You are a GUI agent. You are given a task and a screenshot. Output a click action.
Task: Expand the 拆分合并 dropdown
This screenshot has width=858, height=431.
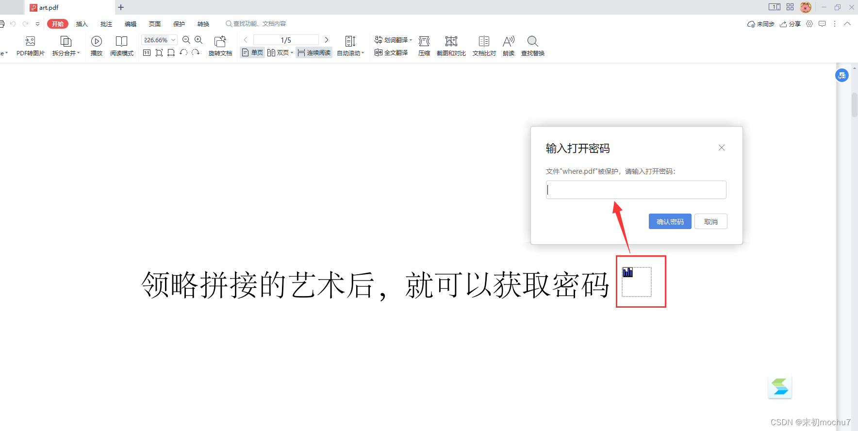coord(78,53)
